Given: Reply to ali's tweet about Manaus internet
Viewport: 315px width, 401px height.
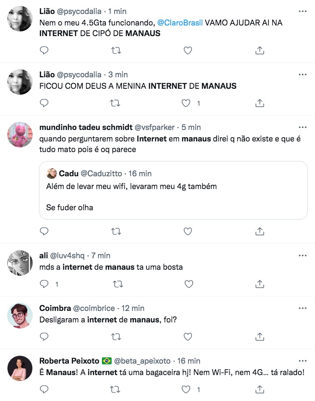Looking at the screenshot, I should (x=44, y=284).
